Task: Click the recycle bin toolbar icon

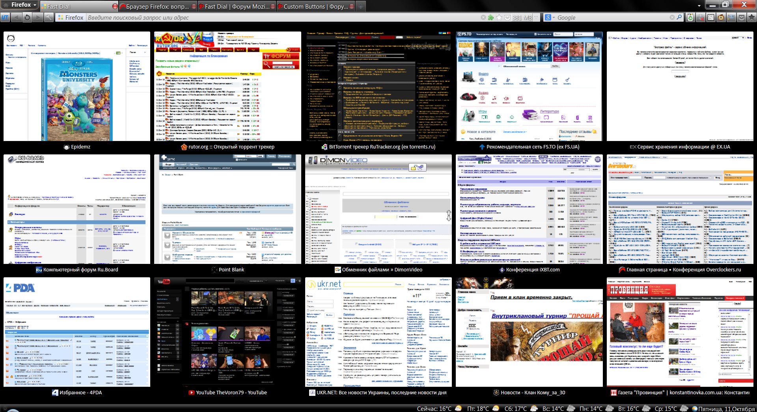Action: click(x=690, y=17)
